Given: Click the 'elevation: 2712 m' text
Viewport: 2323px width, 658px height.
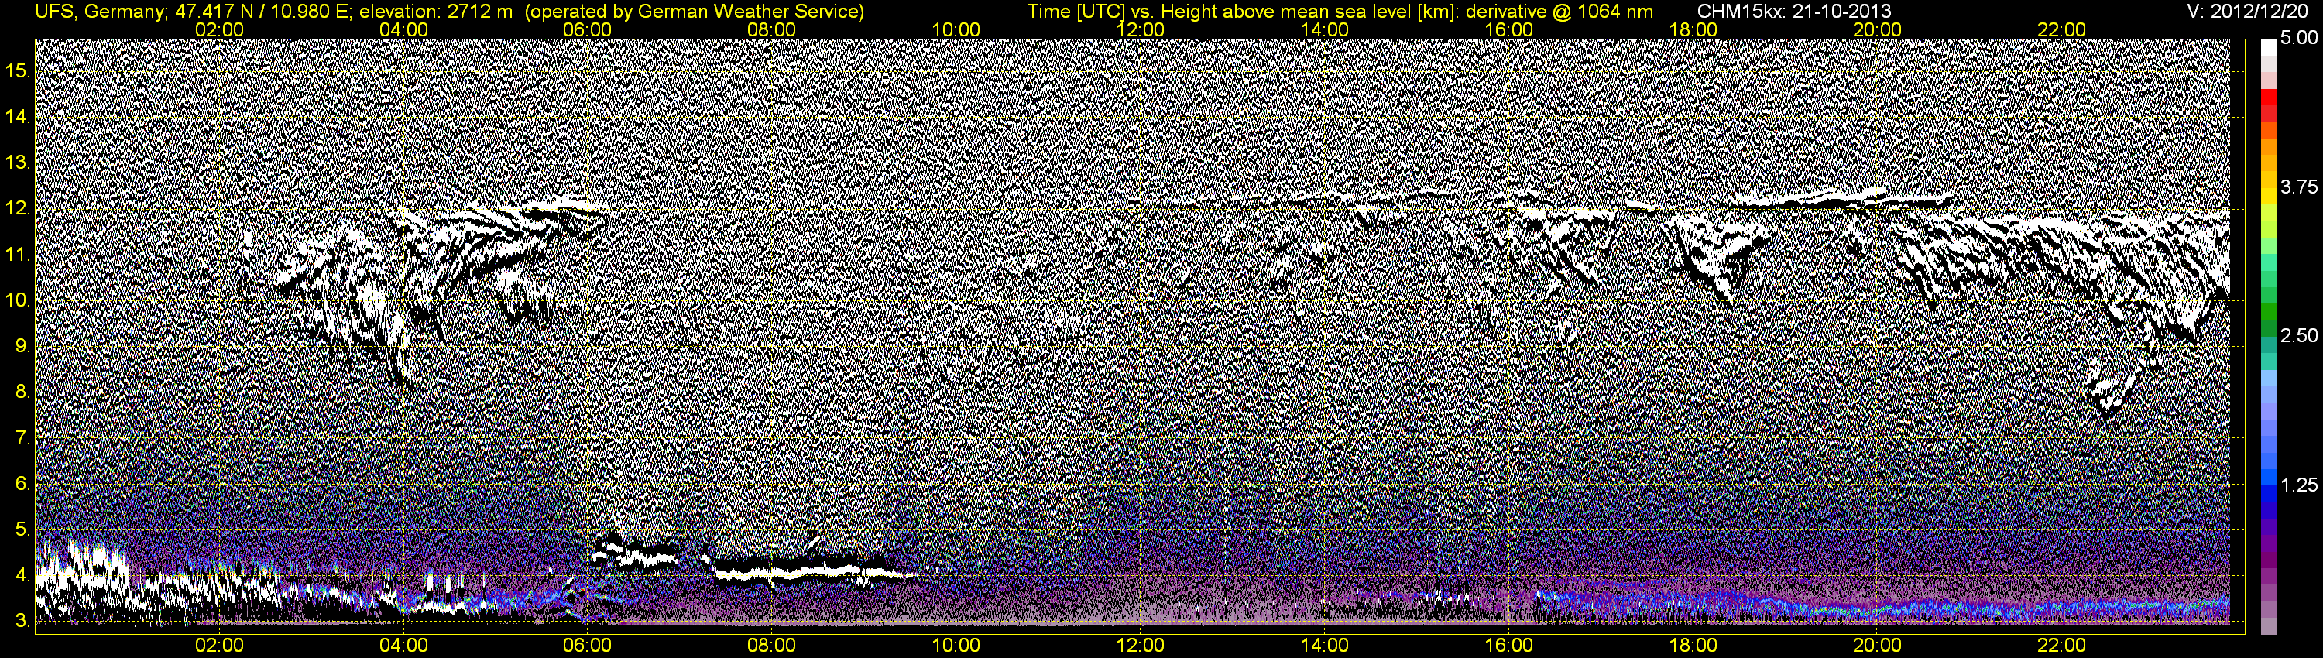Looking at the screenshot, I should (435, 11).
